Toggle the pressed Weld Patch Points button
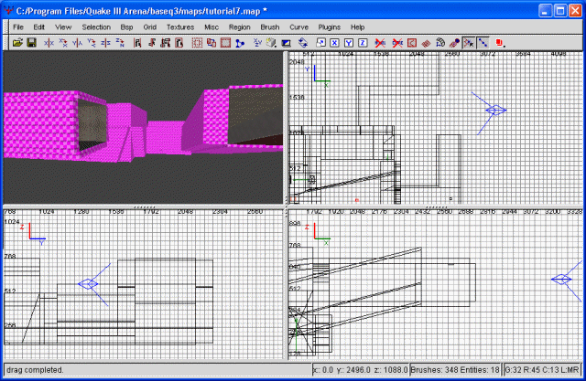This screenshot has width=586, height=381. [469, 43]
